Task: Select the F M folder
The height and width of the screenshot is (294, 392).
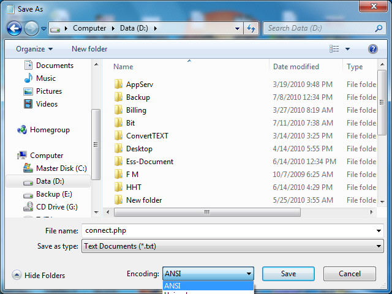Action: coord(127,175)
